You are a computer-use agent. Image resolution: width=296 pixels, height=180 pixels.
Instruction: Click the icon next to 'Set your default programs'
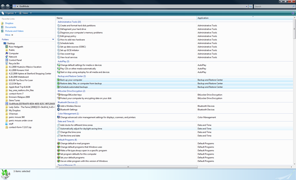pos(59,157)
